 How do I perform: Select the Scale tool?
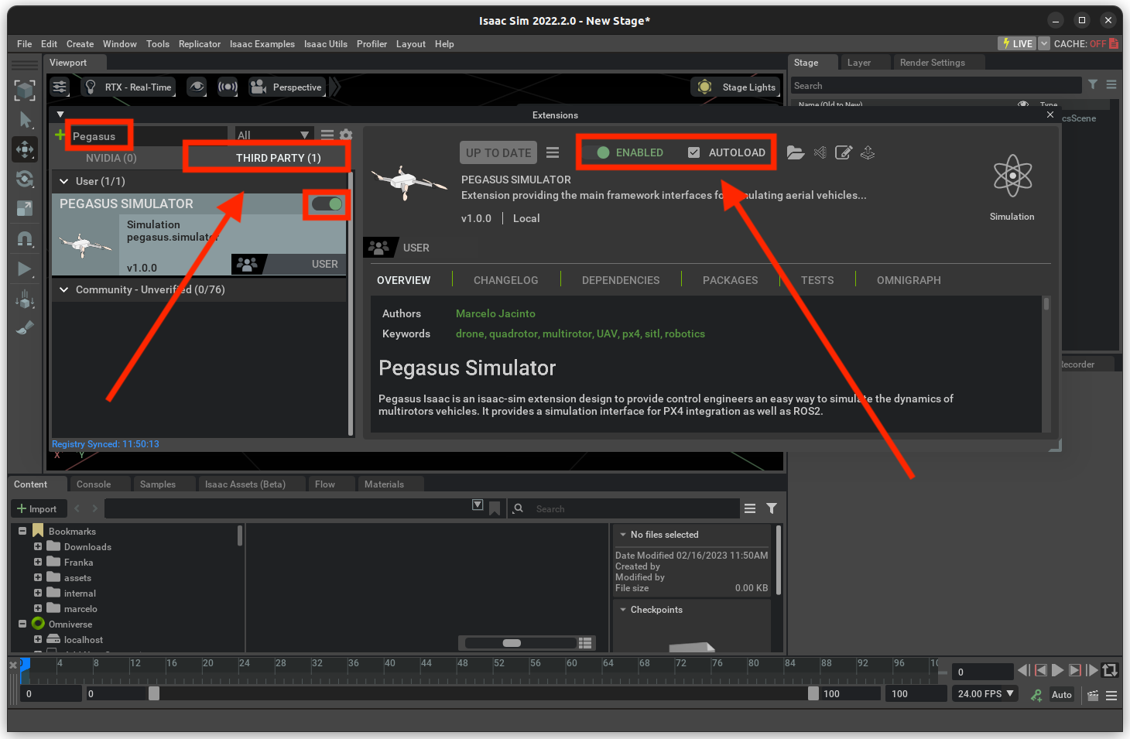(25, 208)
